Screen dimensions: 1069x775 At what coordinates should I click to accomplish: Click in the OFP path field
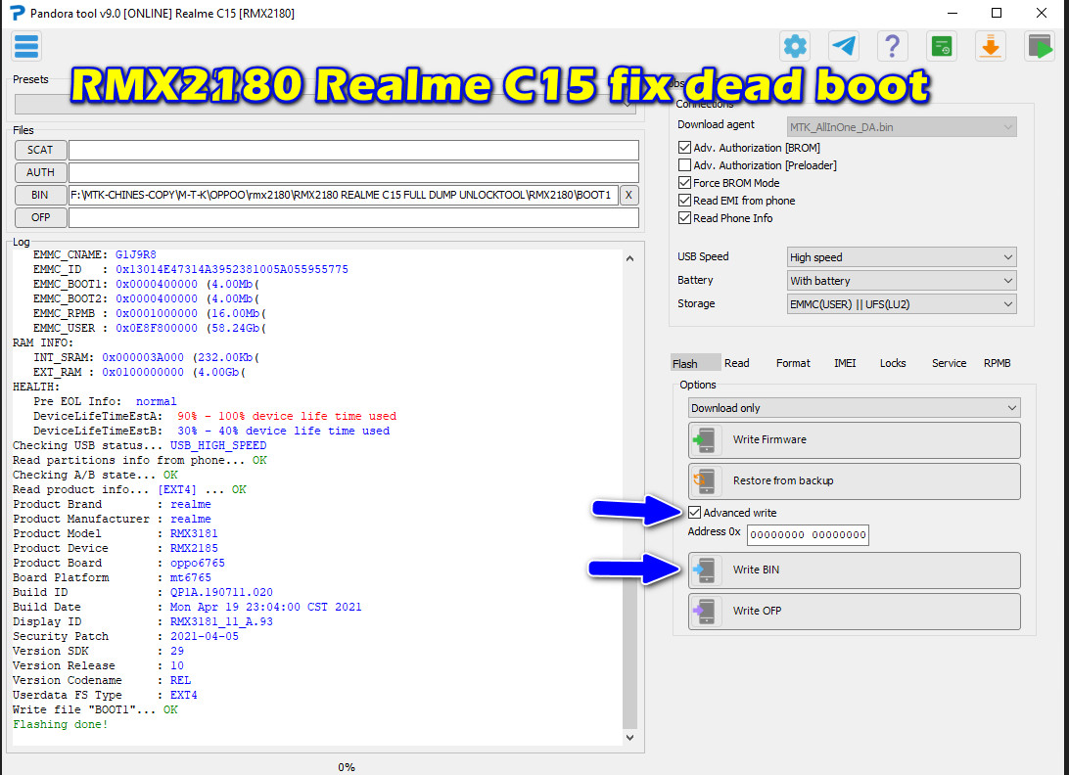[353, 217]
